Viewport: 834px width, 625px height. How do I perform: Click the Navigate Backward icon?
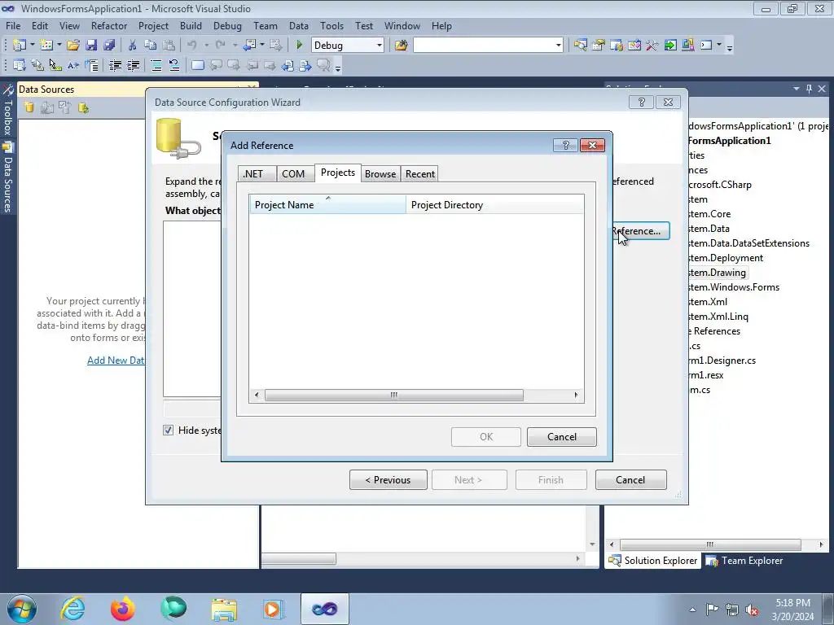pyautogui.click(x=249, y=46)
